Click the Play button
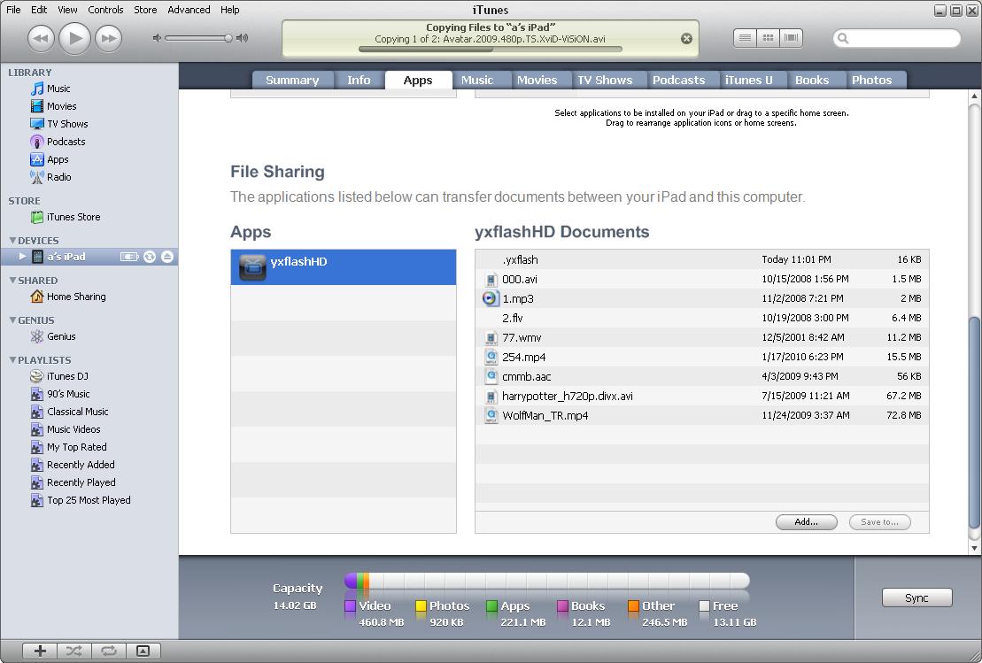The height and width of the screenshot is (663, 982). 74,38
